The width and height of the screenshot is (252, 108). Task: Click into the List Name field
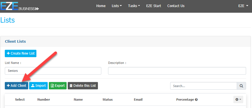point(53,71)
